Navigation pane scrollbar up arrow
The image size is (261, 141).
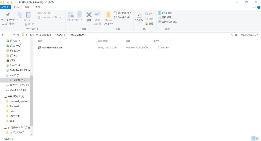(31, 41)
